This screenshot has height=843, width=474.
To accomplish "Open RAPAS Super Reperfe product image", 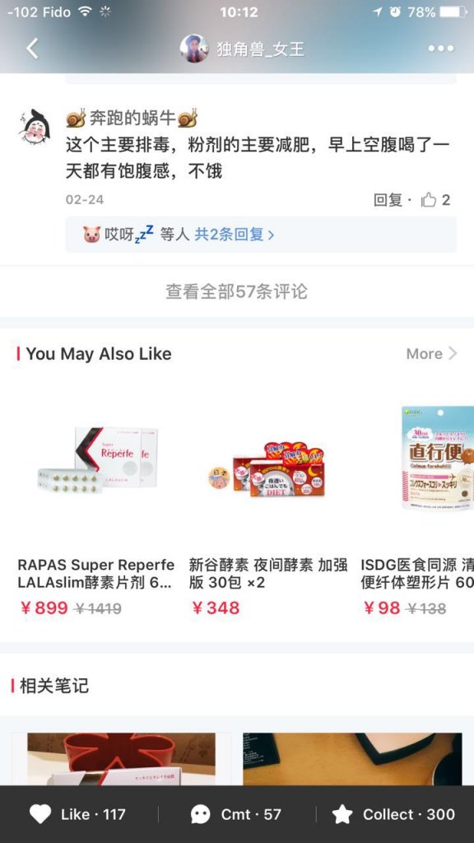I will (98, 459).
